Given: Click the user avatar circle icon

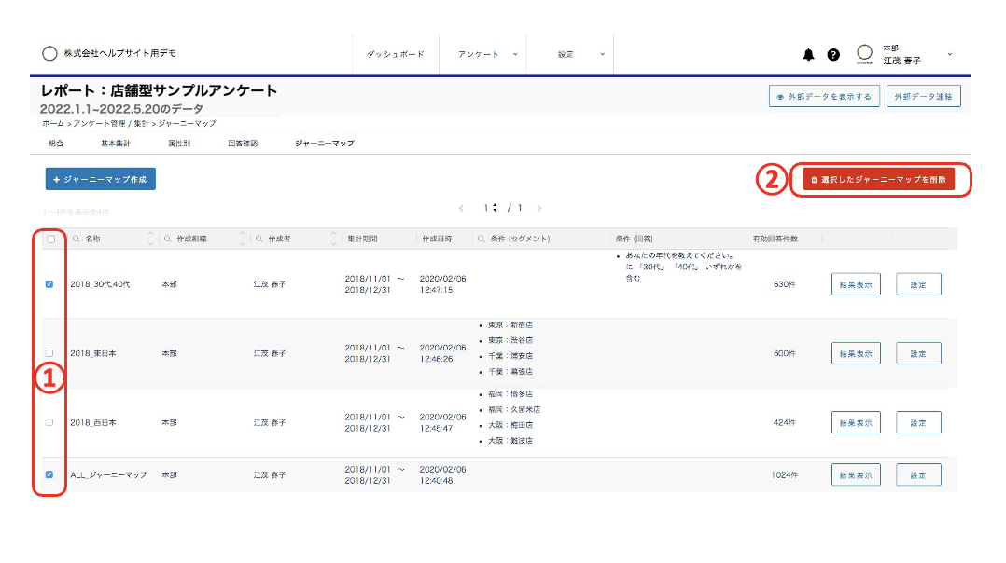Looking at the screenshot, I should (x=864, y=52).
